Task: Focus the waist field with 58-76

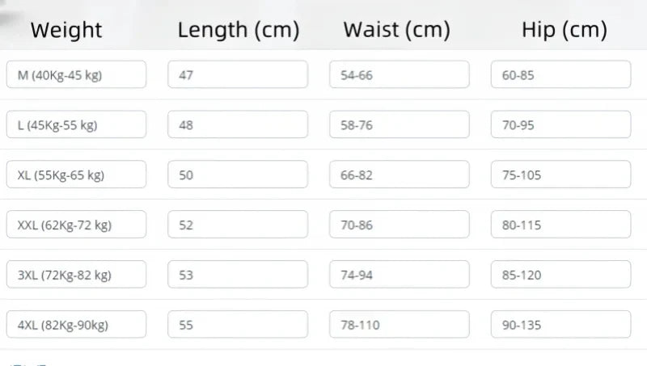Action: click(400, 125)
